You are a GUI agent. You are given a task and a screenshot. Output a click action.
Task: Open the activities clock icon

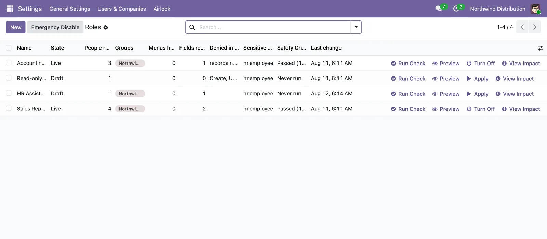[456, 9]
